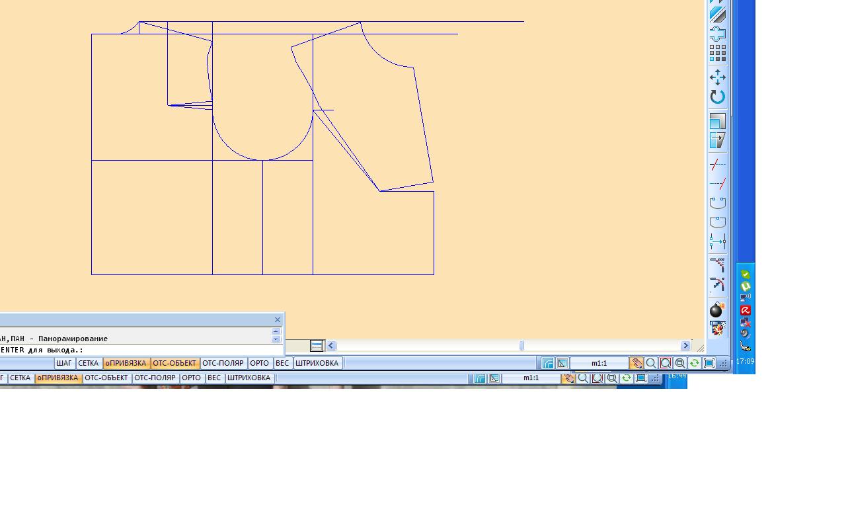Click the green refresh arrows in back window
This screenshot has width=846, height=529.
point(626,378)
